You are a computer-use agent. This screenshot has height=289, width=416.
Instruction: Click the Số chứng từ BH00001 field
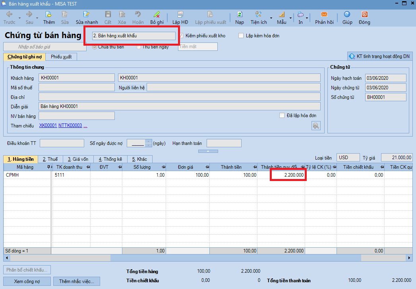[x=385, y=97]
